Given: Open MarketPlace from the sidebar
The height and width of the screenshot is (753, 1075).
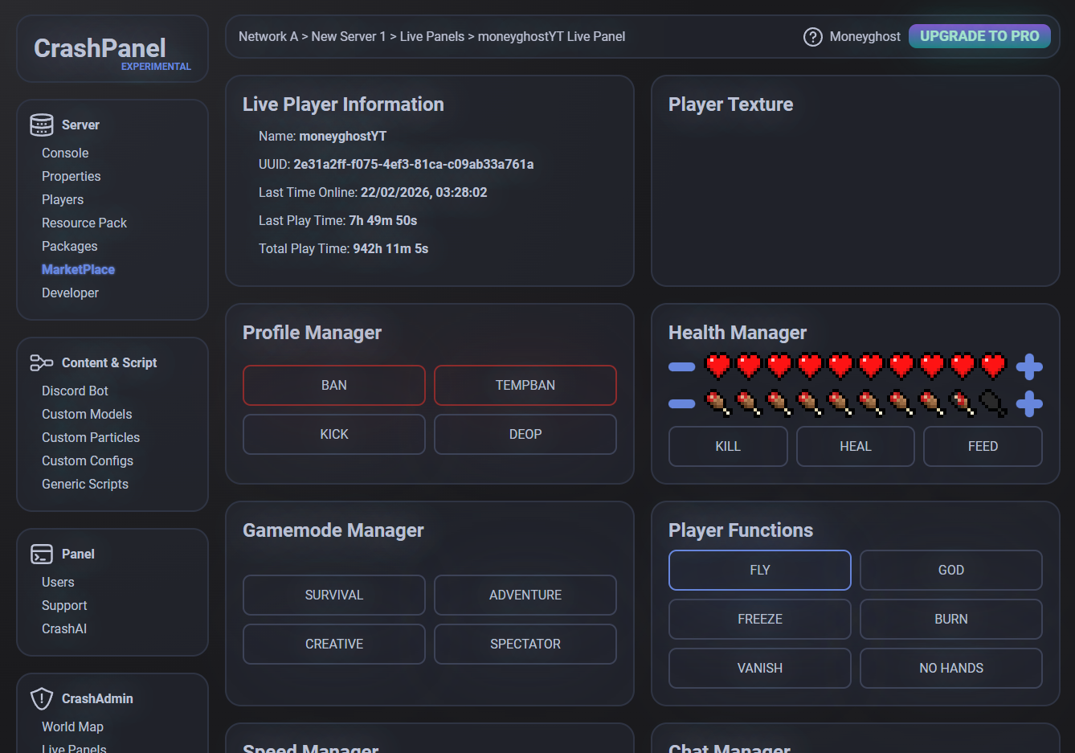Looking at the screenshot, I should click(x=78, y=269).
